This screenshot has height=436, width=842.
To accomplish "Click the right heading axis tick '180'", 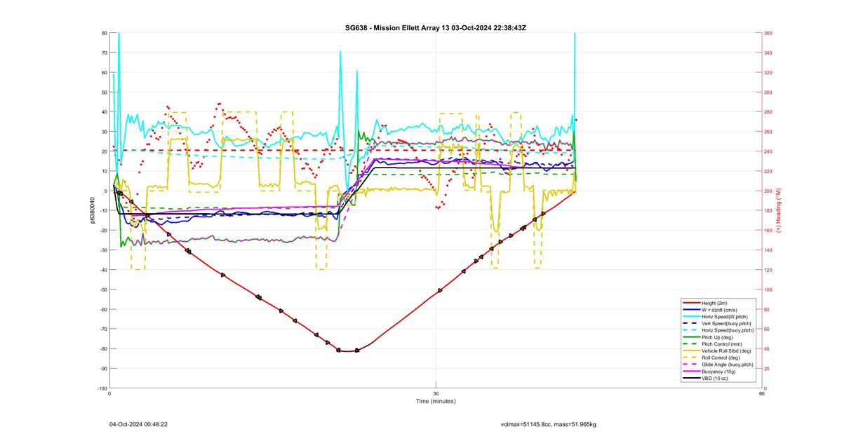I will click(x=768, y=211).
